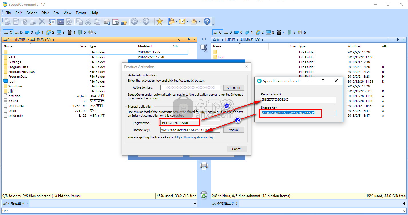Open the yellow star Favorites icon
The height and width of the screenshot is (215, 408).
click(159, 21)
